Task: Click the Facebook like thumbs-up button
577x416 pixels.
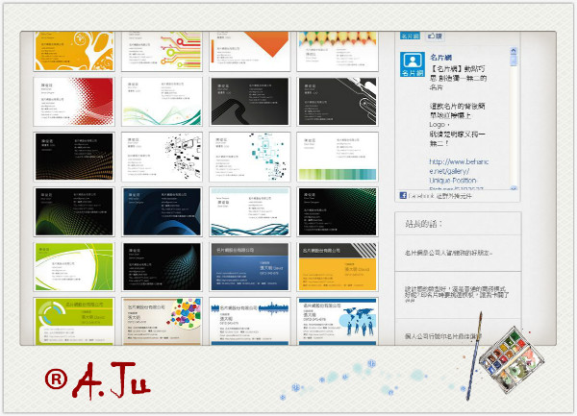Action: [x=436, y=36]
